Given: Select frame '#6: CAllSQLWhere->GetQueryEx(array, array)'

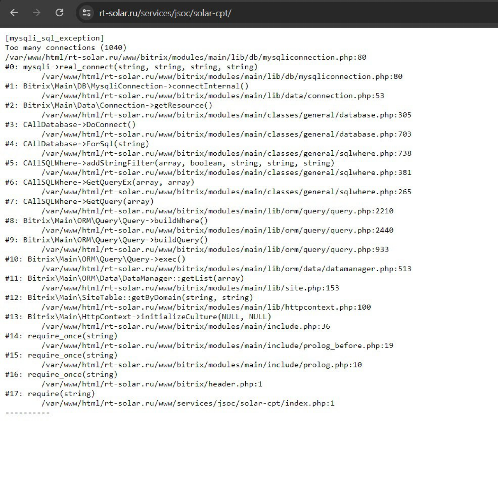Looking at the screenshot, I should pos(100,182).
